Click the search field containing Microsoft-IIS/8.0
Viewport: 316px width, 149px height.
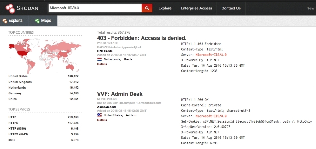[95, 8]
